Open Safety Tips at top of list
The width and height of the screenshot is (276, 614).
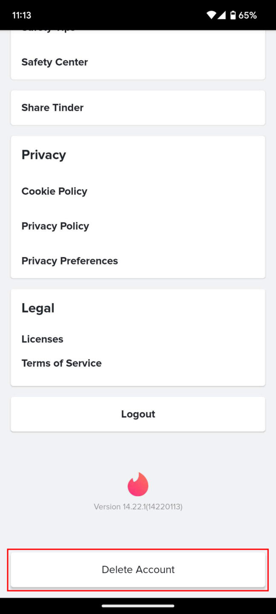pos(48,29)
